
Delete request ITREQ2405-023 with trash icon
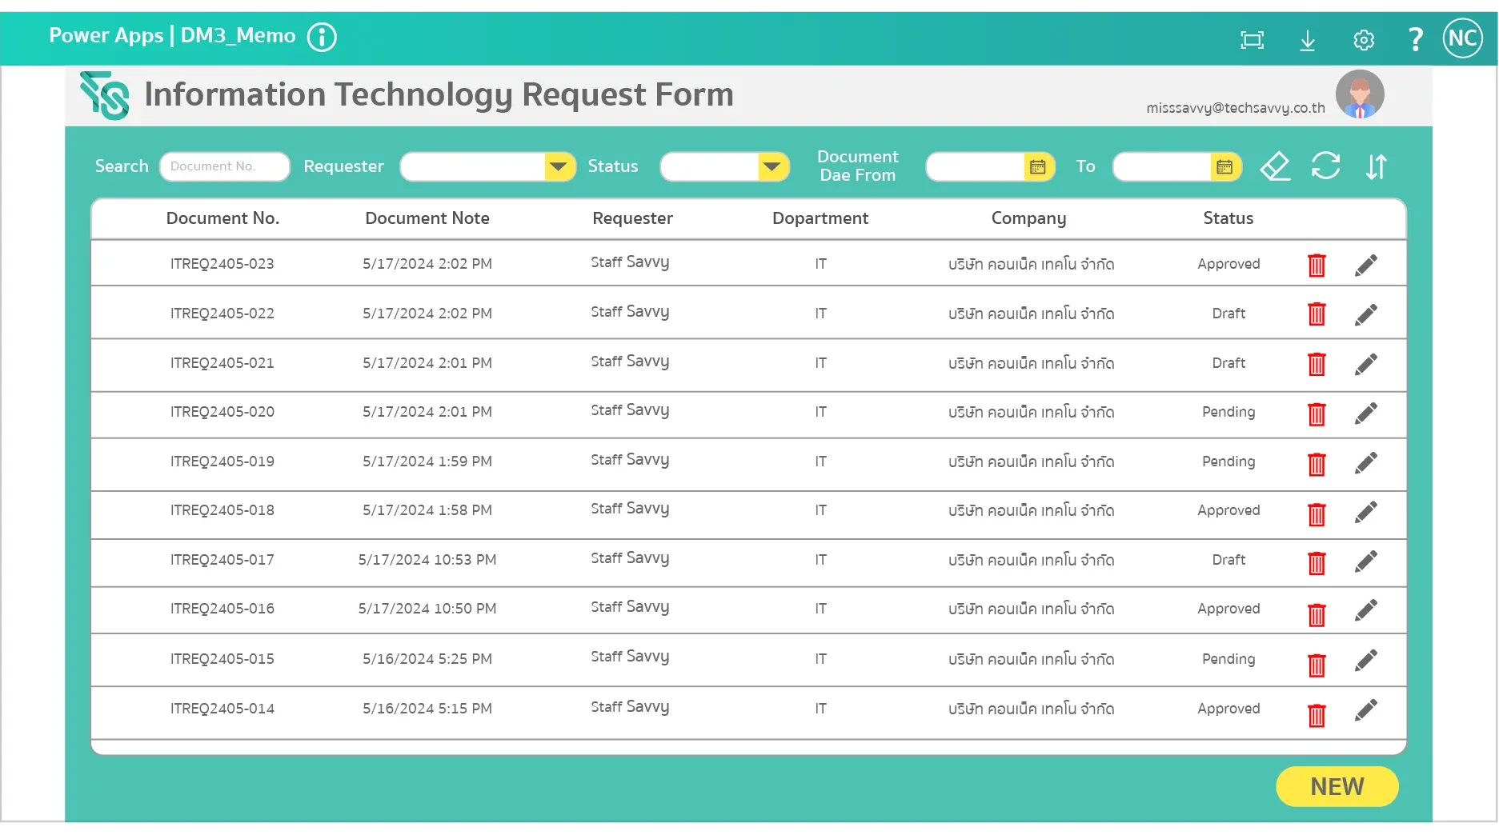click(1317, 264)
